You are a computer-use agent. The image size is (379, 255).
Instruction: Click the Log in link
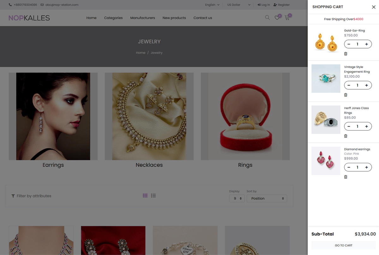[264, 5]
